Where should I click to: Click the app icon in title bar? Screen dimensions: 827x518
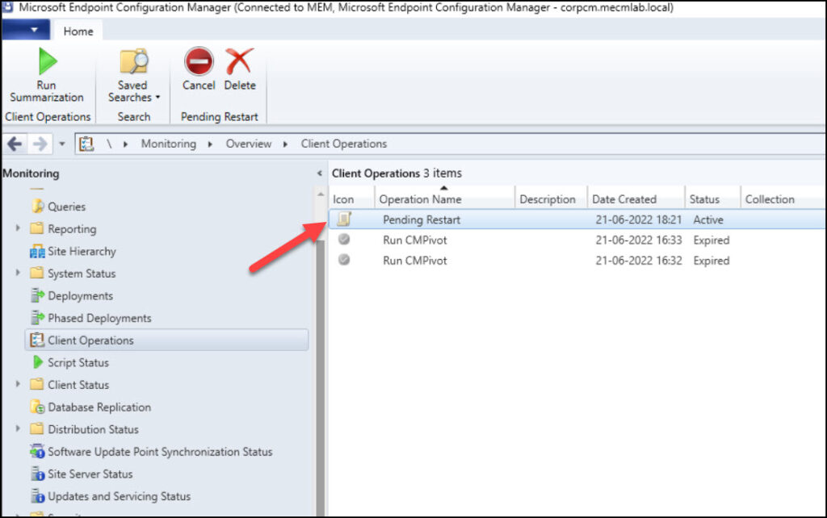pos(8,6)
